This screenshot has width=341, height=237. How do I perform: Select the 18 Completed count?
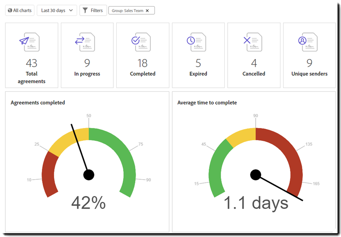[143, 63]
